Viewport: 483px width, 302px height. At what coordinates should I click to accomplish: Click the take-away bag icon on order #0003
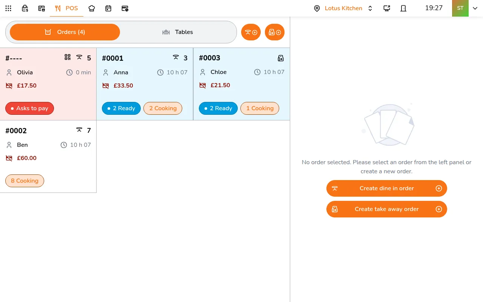pos(281,58)
